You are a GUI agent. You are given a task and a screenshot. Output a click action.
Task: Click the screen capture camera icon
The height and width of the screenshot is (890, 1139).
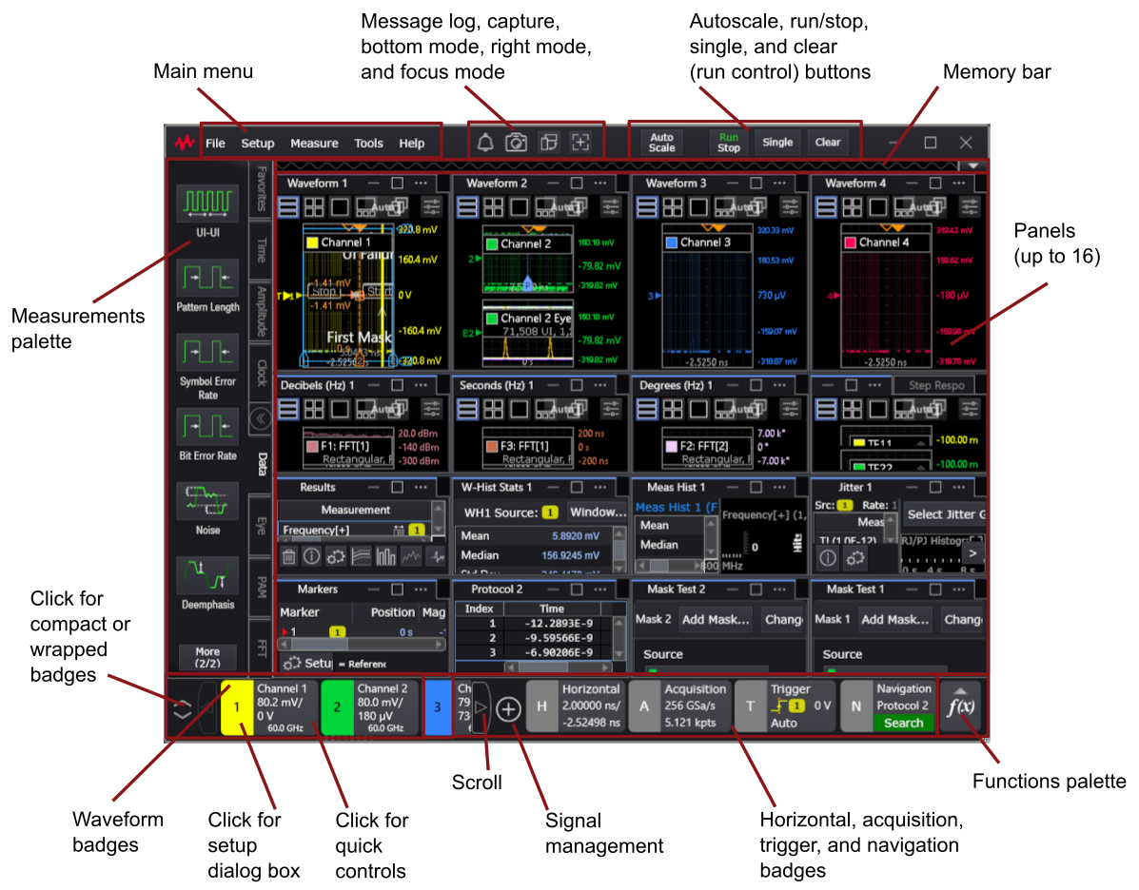[x=516, y=143]
